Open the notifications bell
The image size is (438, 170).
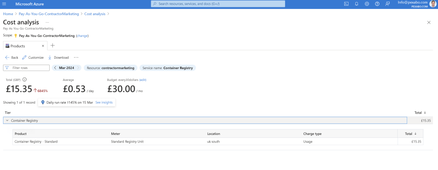(356, 4)
